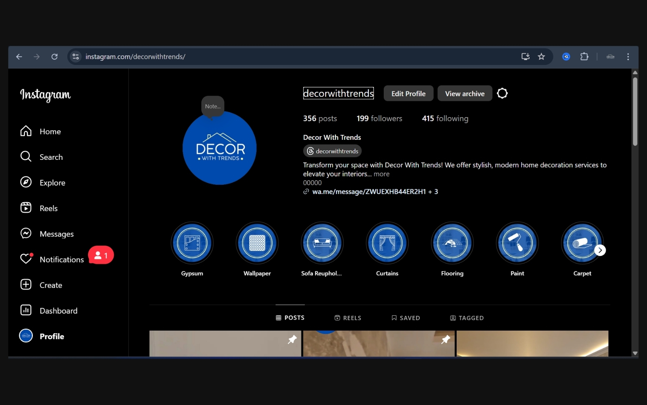Screen dimensions: 647x405
Task: Click the page vertical scrollbar thumb
Action: pyautogui.click(x=635, y=111)
